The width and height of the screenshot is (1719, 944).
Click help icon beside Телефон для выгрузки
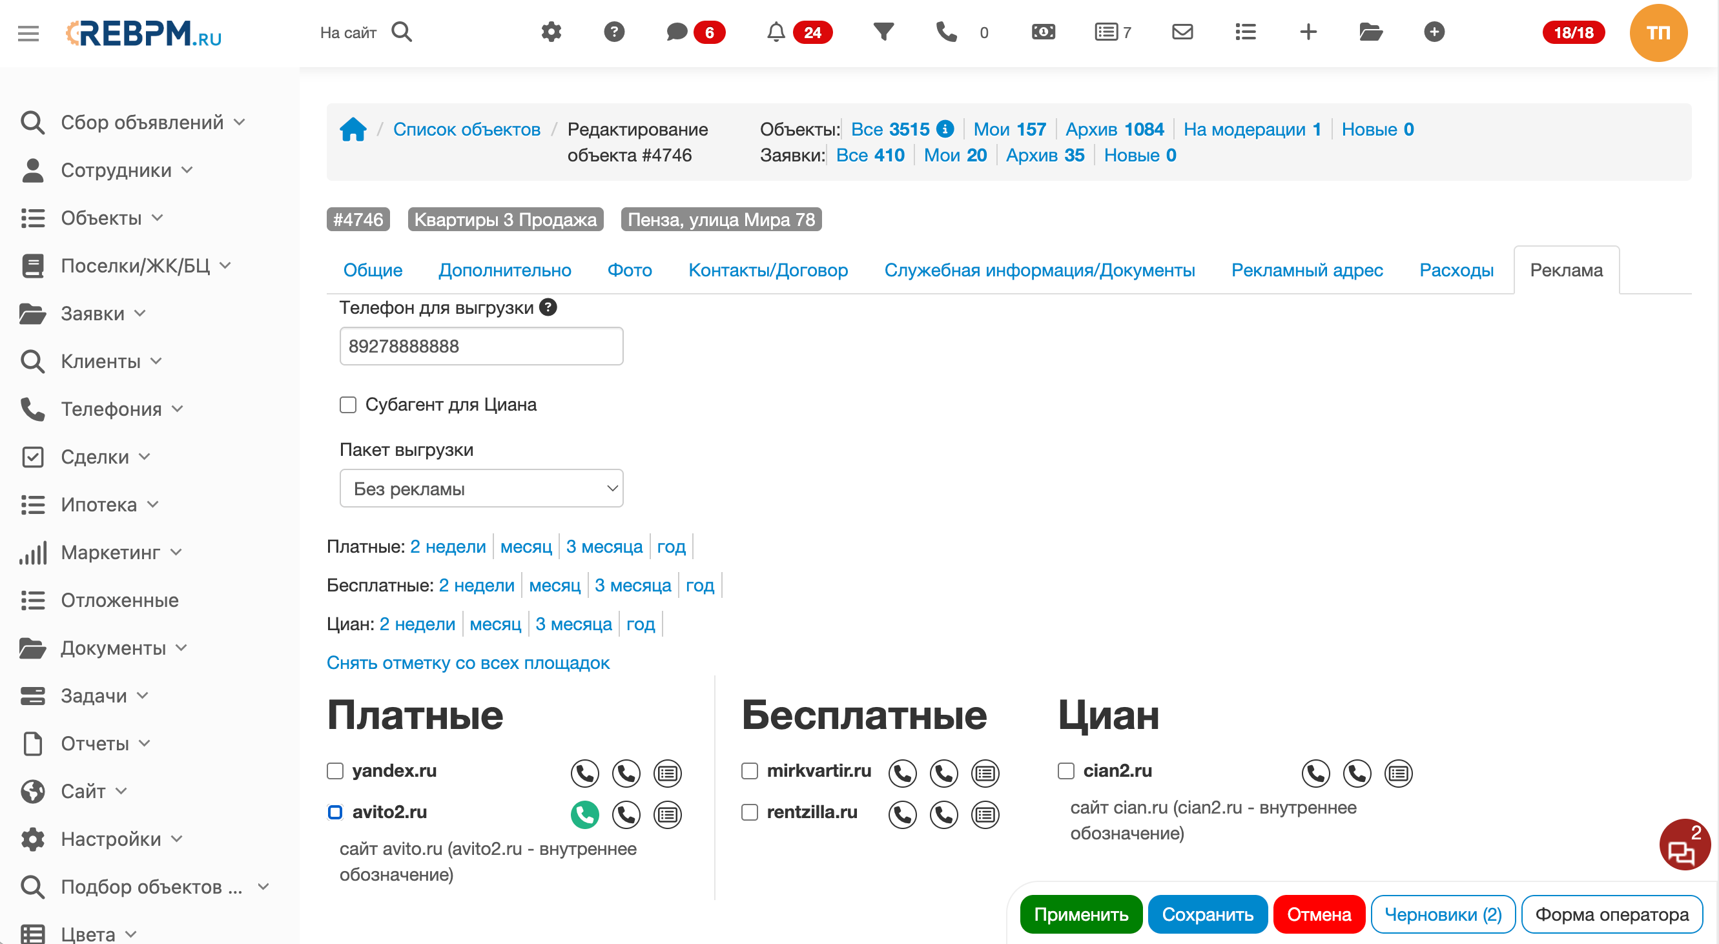tap(548, 307)
